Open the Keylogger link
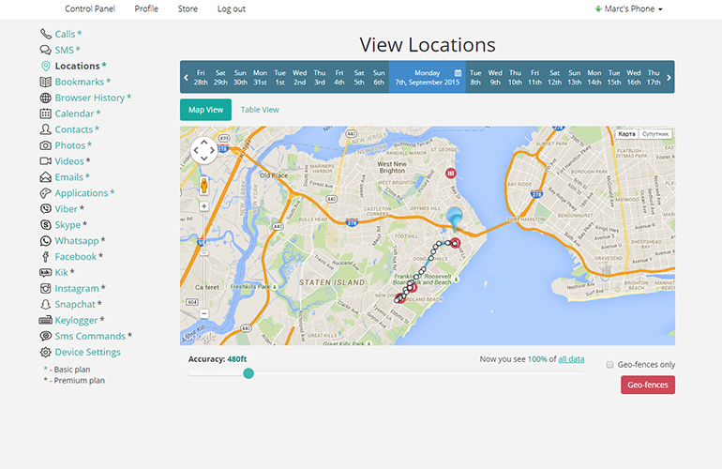The height and width of the screenshot is (469, 722). [x=77, y=320]
